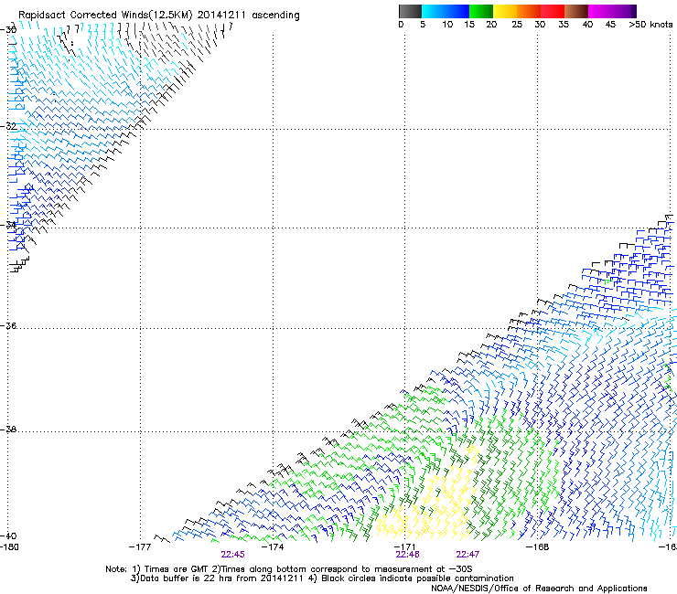This screenshot has width=677, height=594.
Task: Click the 22:47 swath time label
Action: [x=467, y=555]
